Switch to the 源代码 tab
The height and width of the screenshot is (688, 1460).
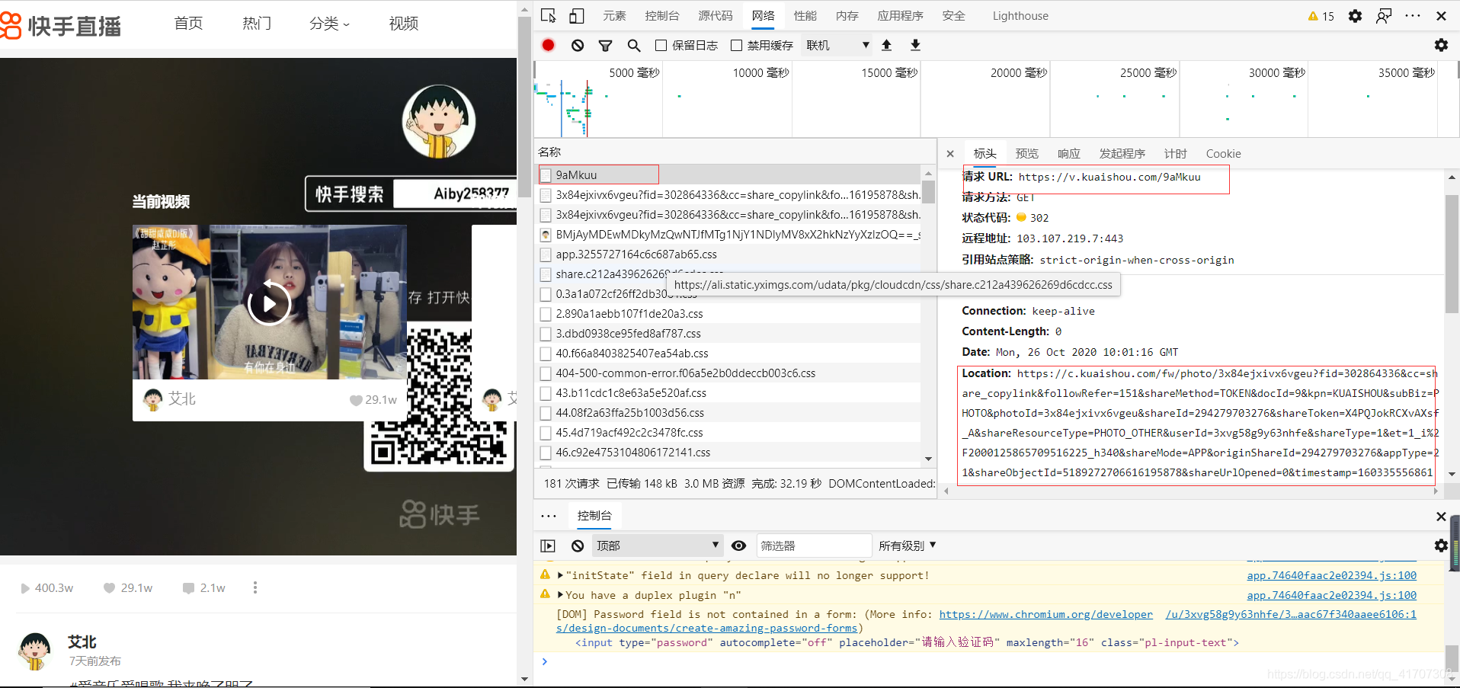tap(716, 16)
